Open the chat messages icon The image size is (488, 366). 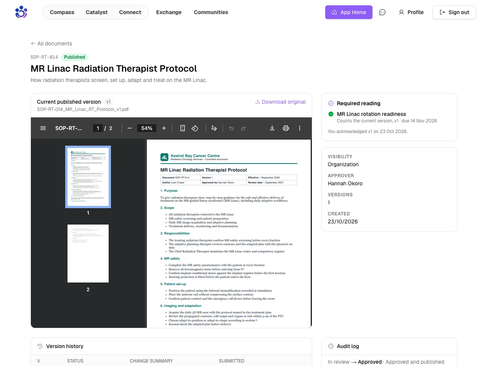pyautogui.click(x=382, y=12)
